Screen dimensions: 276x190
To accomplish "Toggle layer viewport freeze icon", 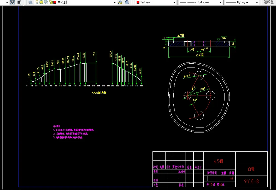I will (x=46, y=2).
